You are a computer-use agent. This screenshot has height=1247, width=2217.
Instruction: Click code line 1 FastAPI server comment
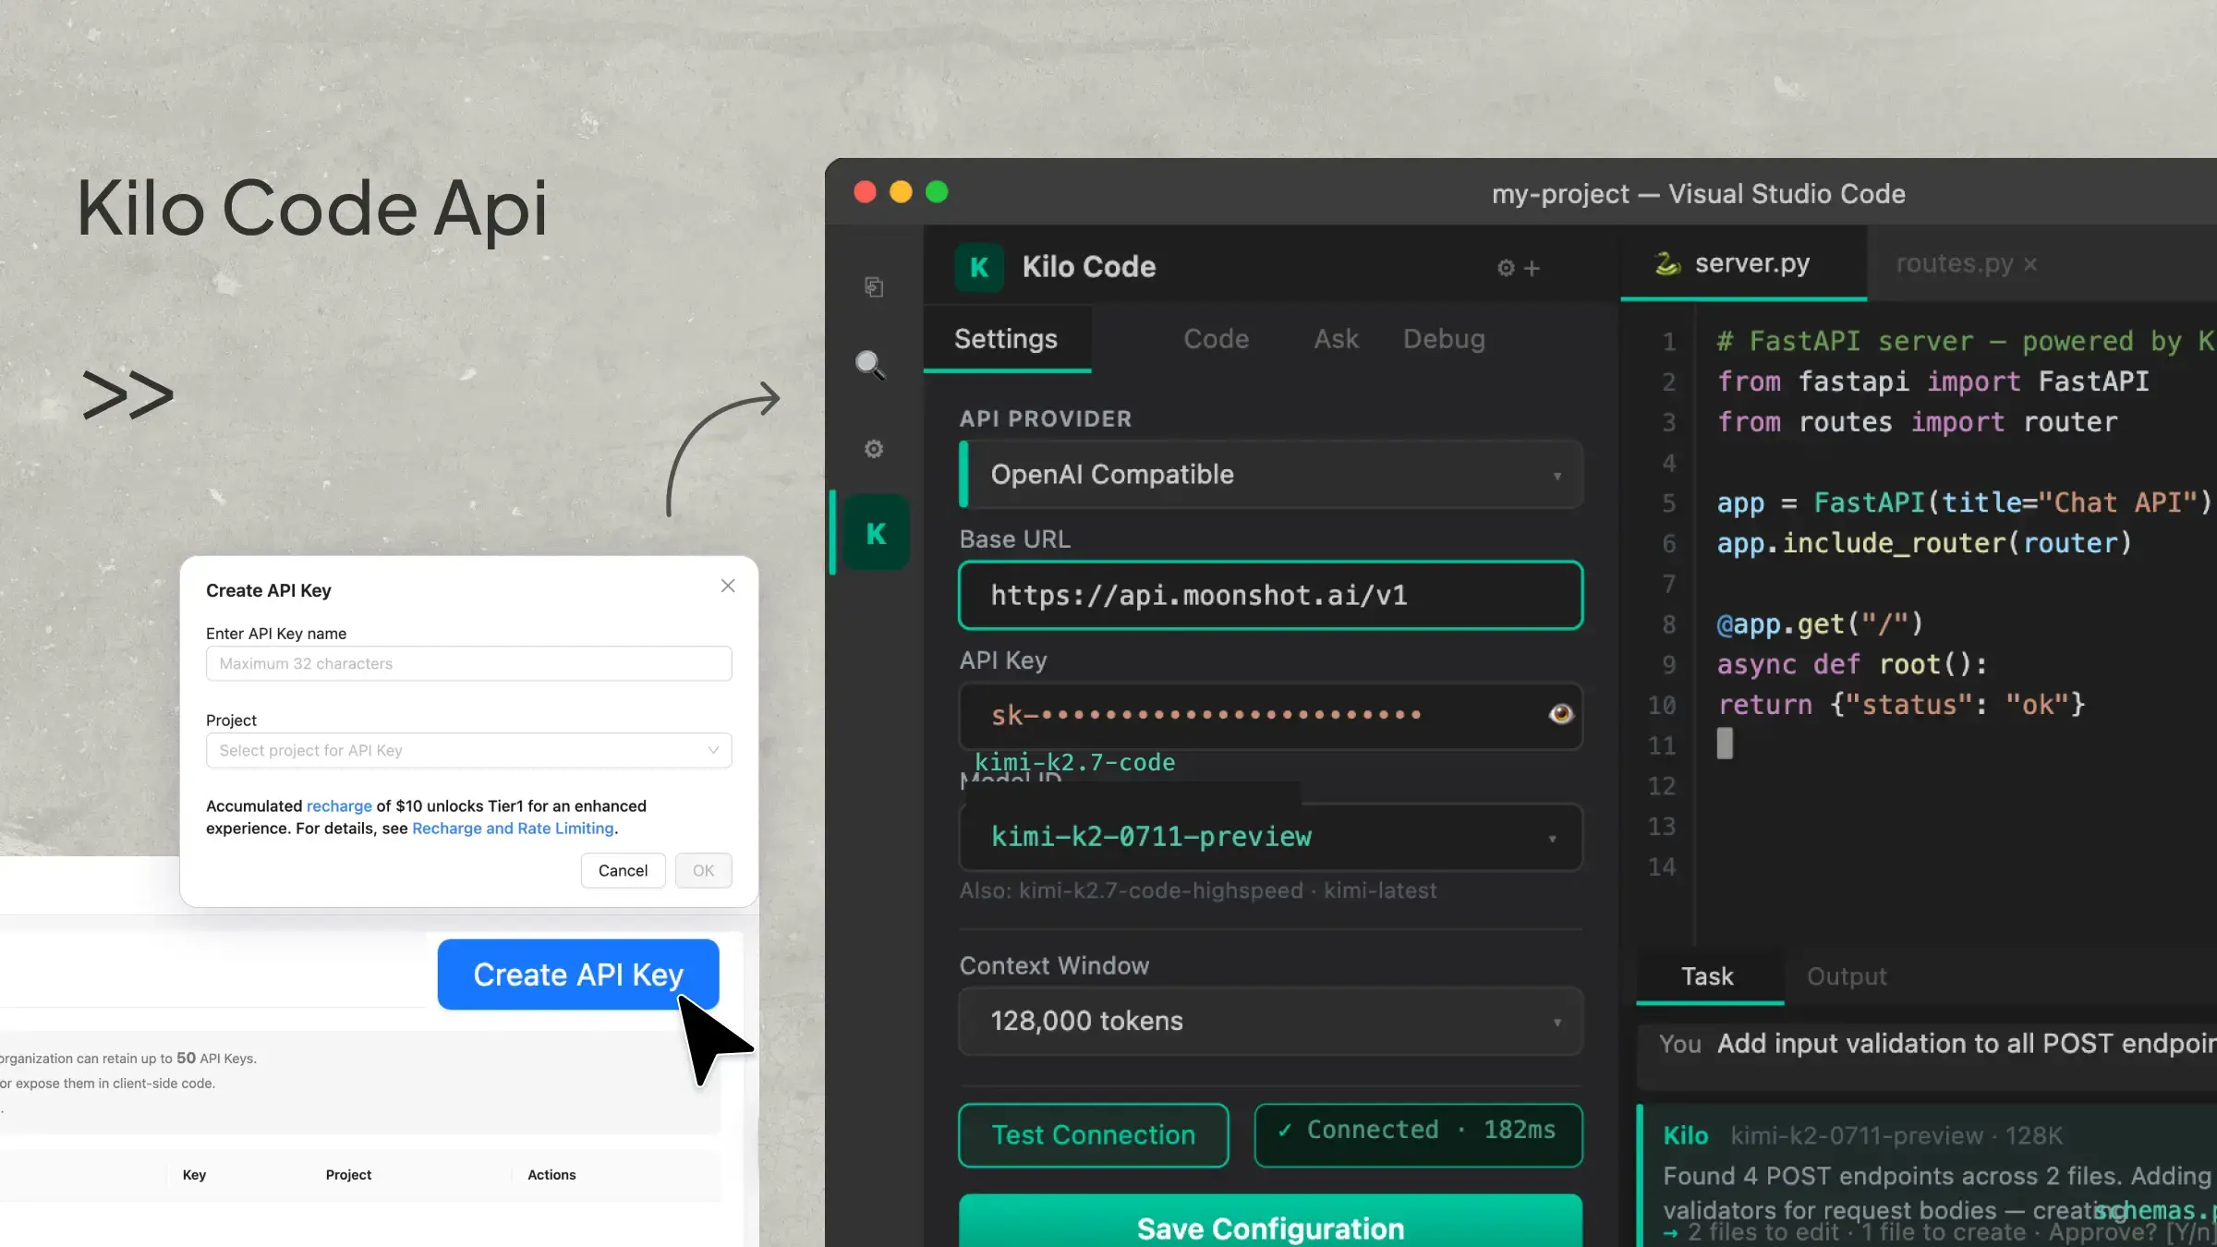(1966, 341)
